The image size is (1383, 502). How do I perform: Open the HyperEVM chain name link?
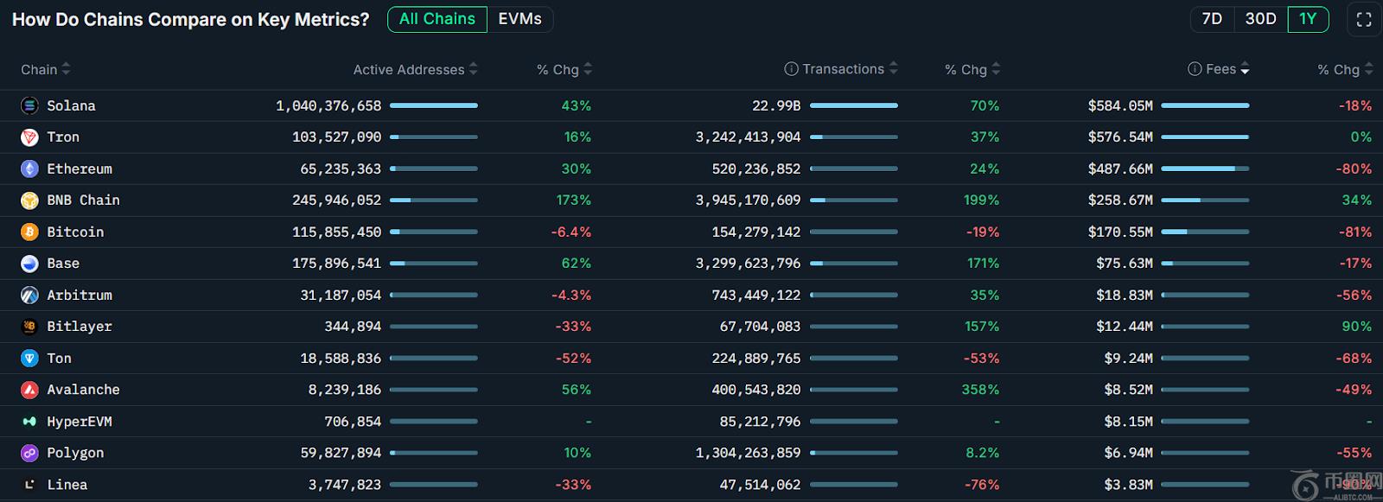click(x=80, y=422)
